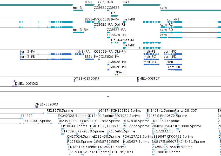Select protein BBS1-PA
This screenshot has width=221, height=156.
pyautogui.click(x=91, y=57)
